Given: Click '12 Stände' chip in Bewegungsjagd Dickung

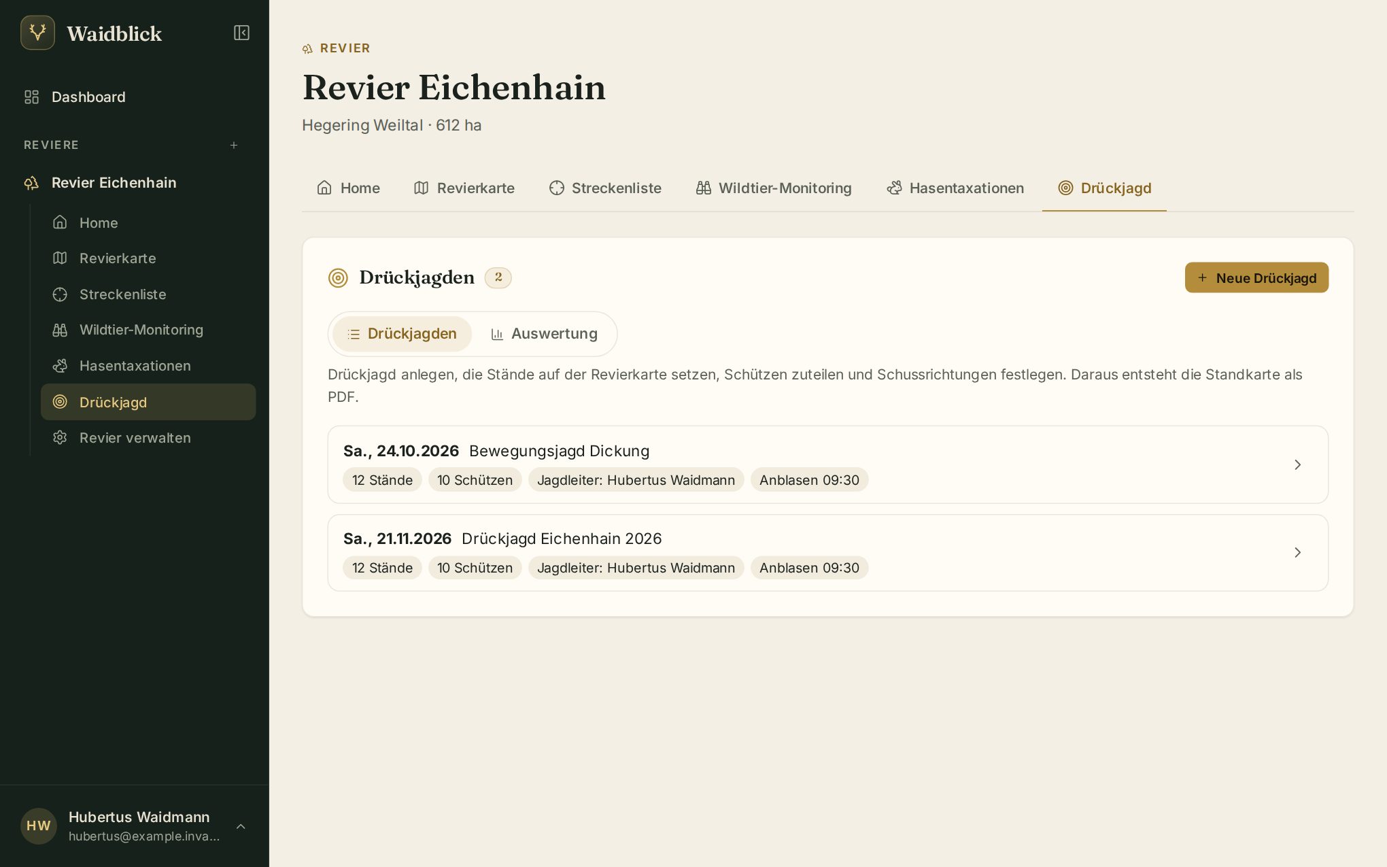Looking at the screenshot, I should tap(382, 480).
